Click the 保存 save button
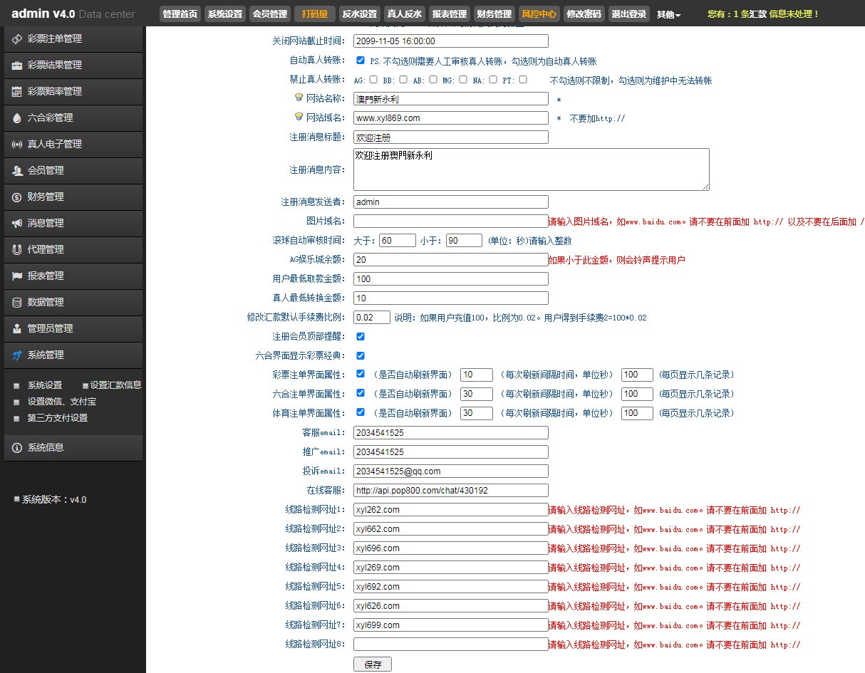The image size is (865, 673). 372,663
